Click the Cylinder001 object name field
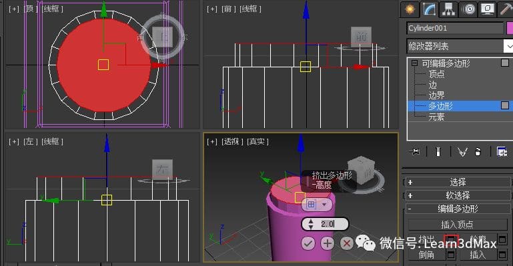The height and width of the screenshot is (266, 513). [455, 28]
